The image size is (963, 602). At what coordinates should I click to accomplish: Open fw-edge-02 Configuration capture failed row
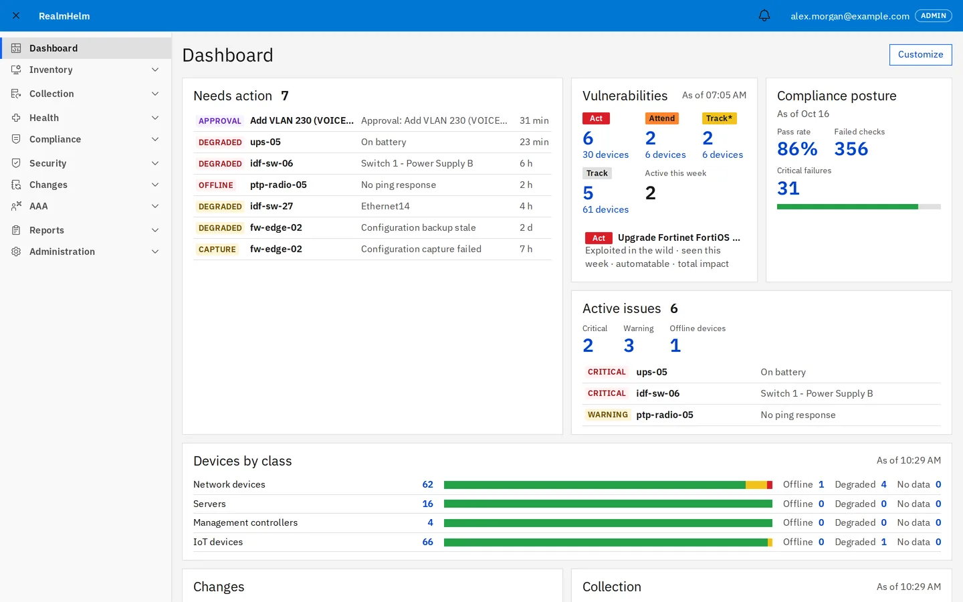[372, 249]
